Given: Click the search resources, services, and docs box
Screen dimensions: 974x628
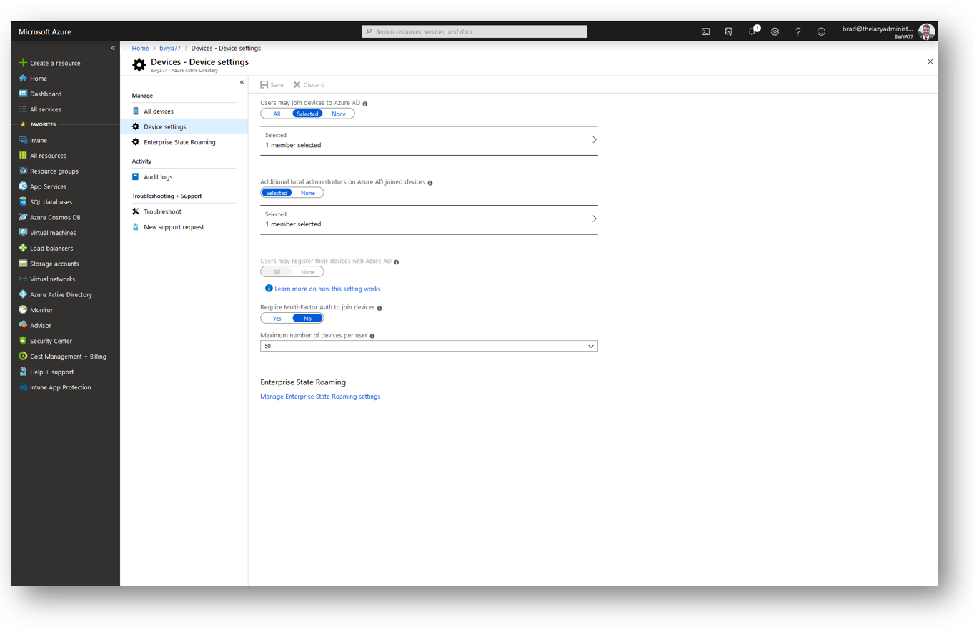Looking at the screenshot, I should (474, 31).
